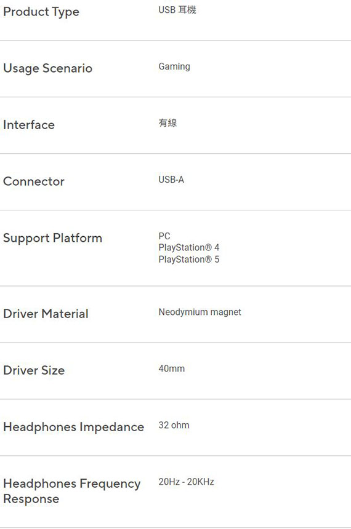Select the 32 ohm impedance value
Viewport: 351px width, 529px height.
tap(174, 425)
